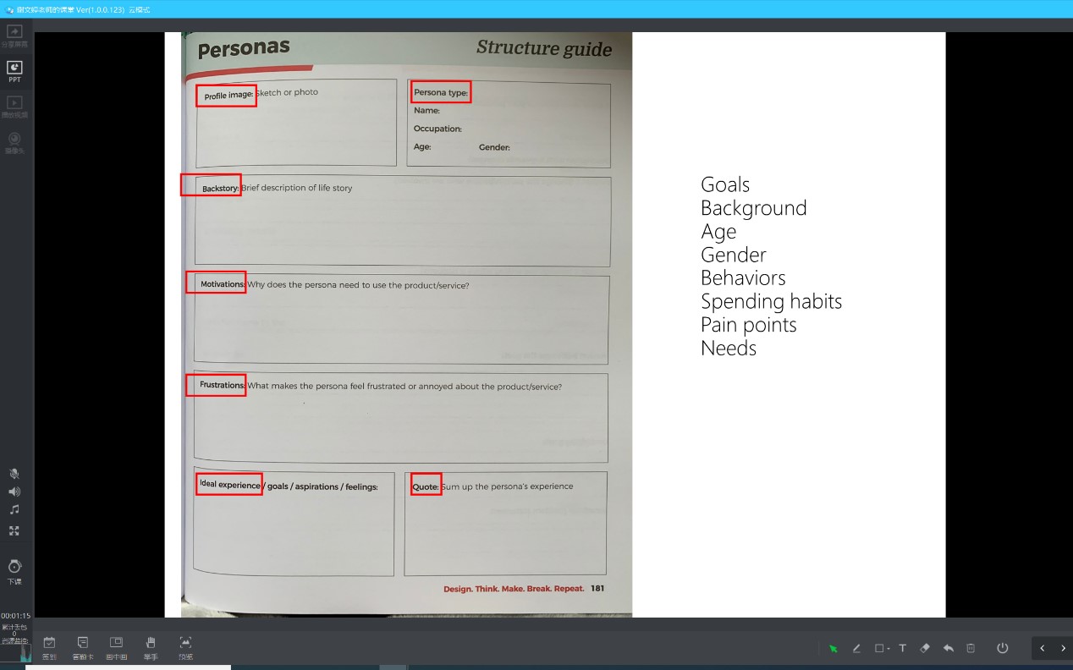Click the 'Background' text on slide
Viewport: 1073px width, 670px height.
pyautogui.click(x=754, y=208)
